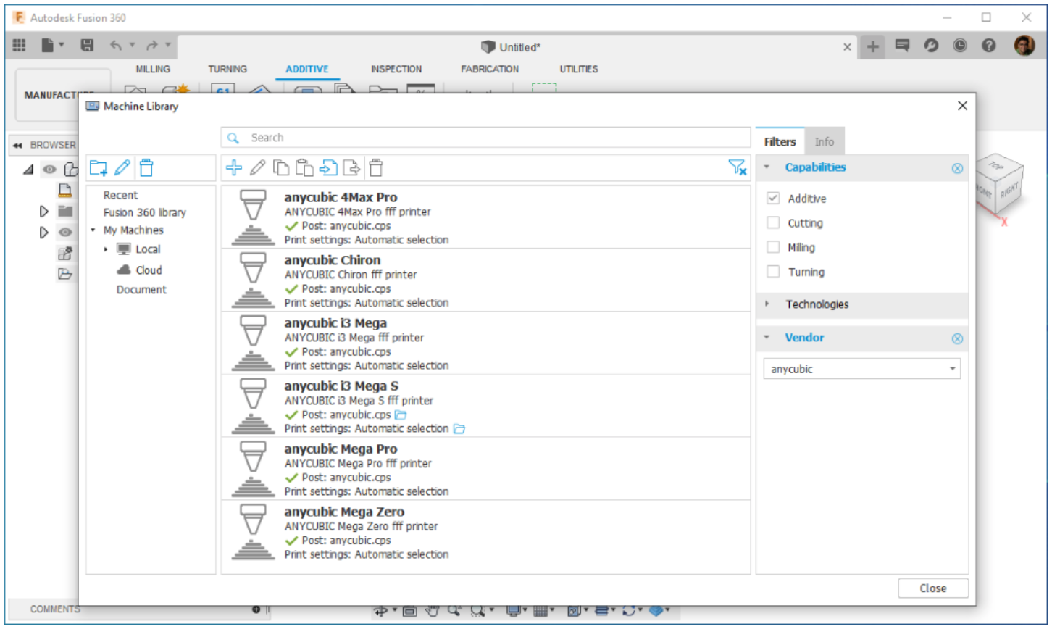Click the copy machine icon in toolbar
This screenshot has height=629, width=1052.
pos(281,168)
